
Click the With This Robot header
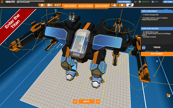pos(157,11)
